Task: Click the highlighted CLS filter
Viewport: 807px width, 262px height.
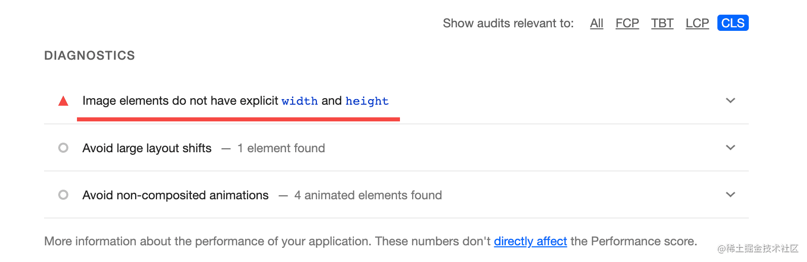Action: pos(733,23)
